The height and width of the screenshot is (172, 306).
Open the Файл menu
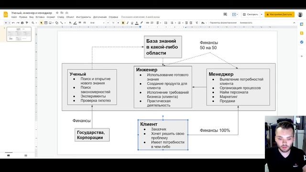14,17
